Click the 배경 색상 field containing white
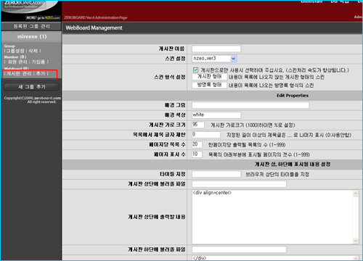363x261 pixels. 216,115
